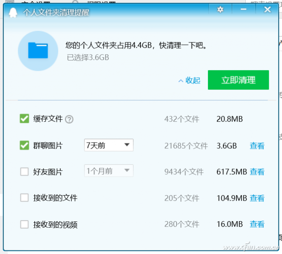Open the 1个月前 dropdown for 好友图片
Image resolution: width=282 pixels, height=254 pixels.
[x=109, y=171]
